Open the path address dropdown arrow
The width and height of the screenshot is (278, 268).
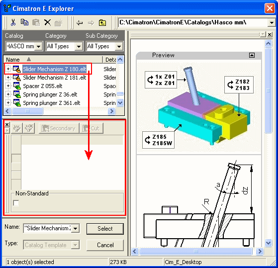[x=271, y=23]
